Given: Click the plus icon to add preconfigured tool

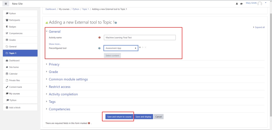Looking at the screenshot, I should pos(140,47).
